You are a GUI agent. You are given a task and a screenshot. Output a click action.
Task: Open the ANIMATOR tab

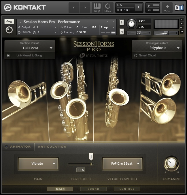click(18, 147)
